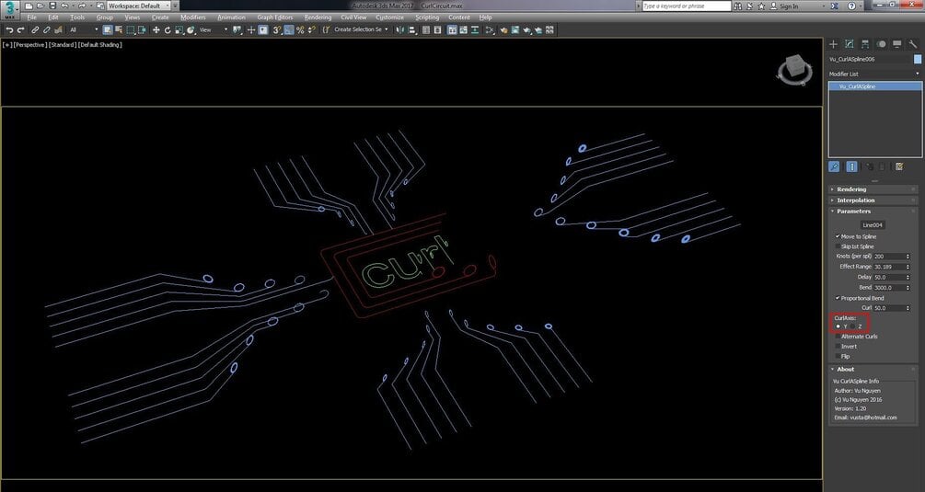The image size is (925, 492).
Task: Open the selection filter All dropdown
Action: tap(85, 30)
